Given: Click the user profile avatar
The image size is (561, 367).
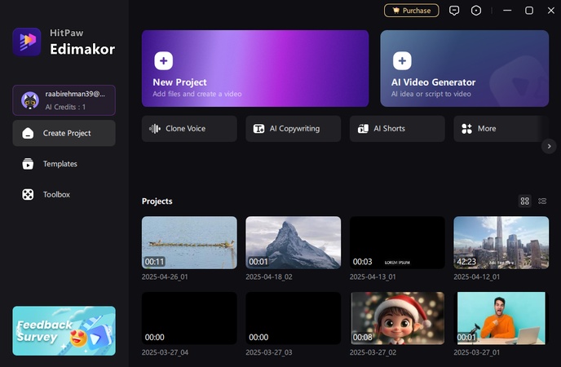Looking at the screenshot, I should 30,100.
